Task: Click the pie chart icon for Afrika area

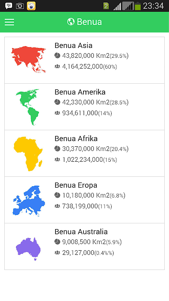Action: click(57, 149)
